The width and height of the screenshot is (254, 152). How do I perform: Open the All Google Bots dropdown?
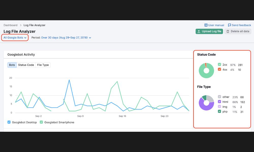pyautogui.click(x=15, y=38)
